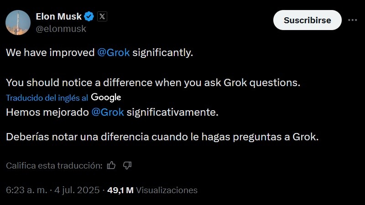Screen dimensions: 365x205
Task: Open the three-dot more options menu
Action: point(352,20)
